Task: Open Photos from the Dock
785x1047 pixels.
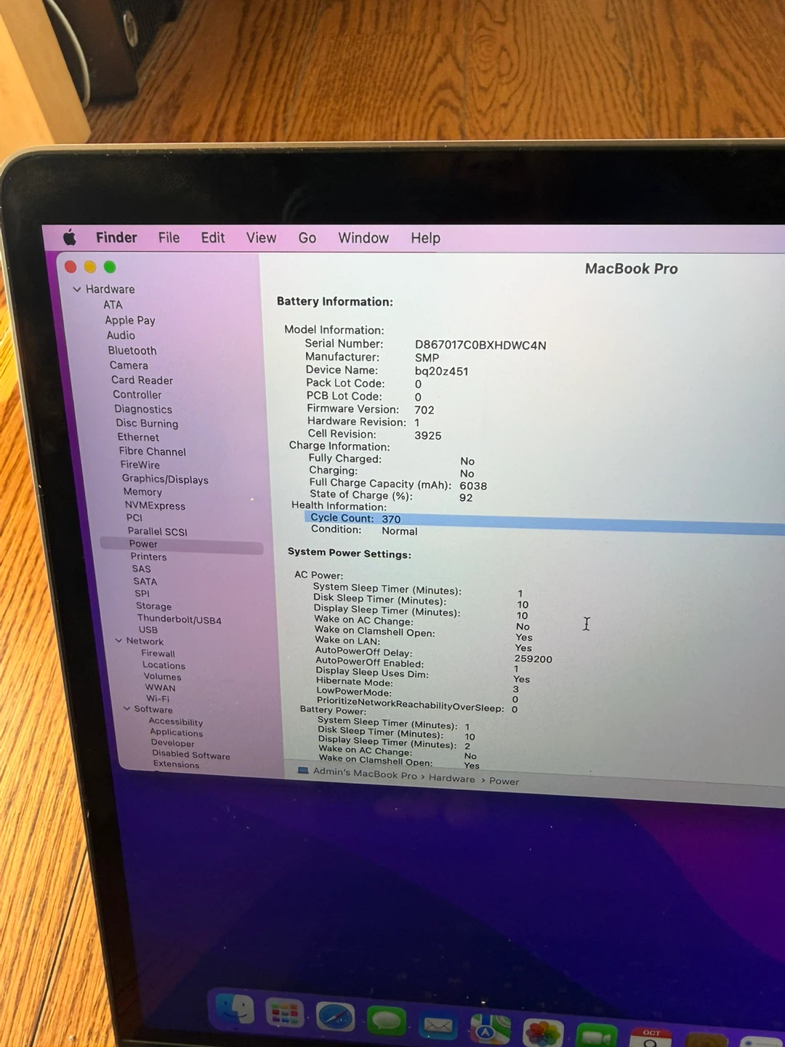Action: click(544, 1032)
